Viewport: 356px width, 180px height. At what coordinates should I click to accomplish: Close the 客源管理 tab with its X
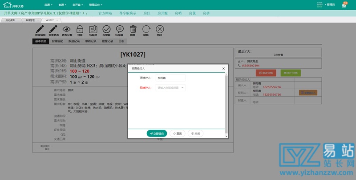[38, 20]
